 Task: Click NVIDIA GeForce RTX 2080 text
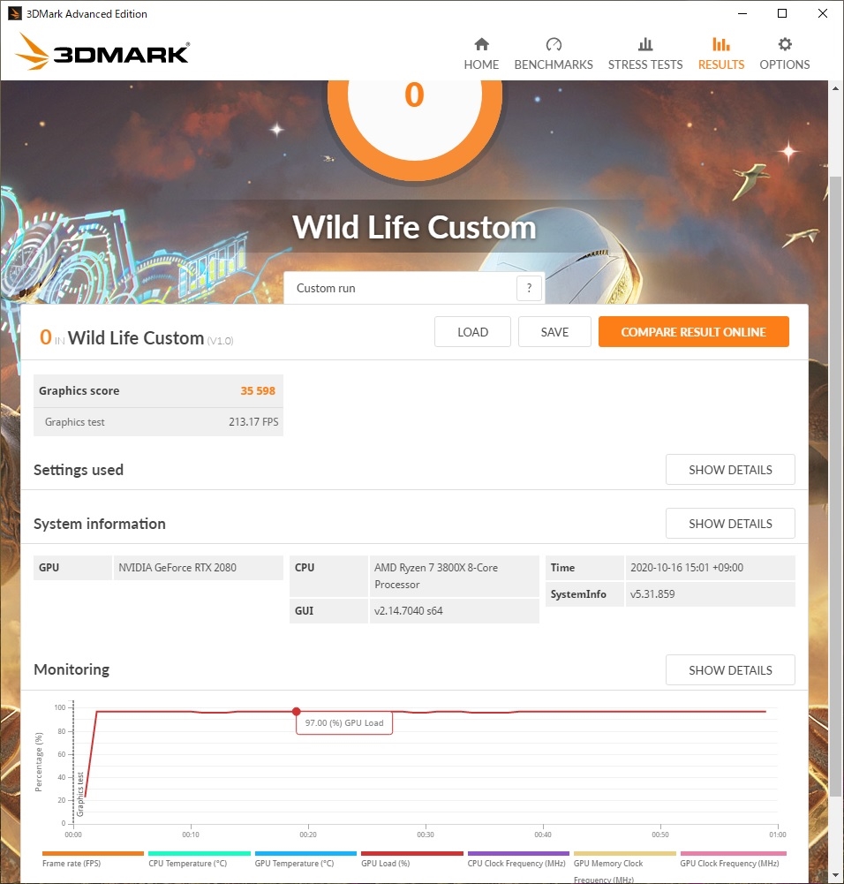(x=177, y=568)
